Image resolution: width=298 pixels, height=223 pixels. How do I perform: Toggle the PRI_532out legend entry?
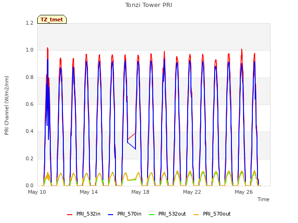tap(168, 214)
